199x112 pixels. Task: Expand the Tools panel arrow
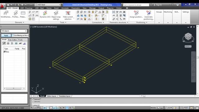pos(66,22)
